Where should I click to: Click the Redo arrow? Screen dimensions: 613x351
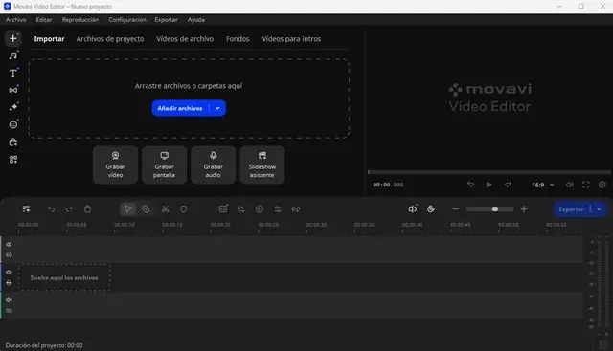(69, 209)
